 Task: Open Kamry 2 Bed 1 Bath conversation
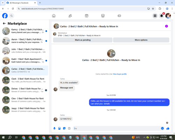(x=24, y=31)
